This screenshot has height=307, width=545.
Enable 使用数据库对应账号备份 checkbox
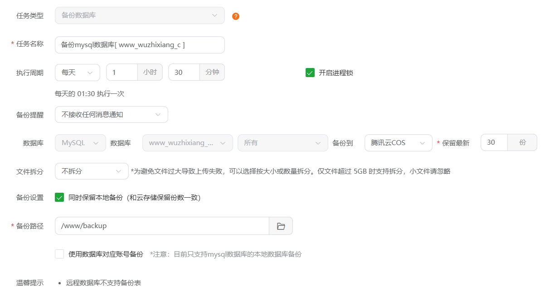59,253
